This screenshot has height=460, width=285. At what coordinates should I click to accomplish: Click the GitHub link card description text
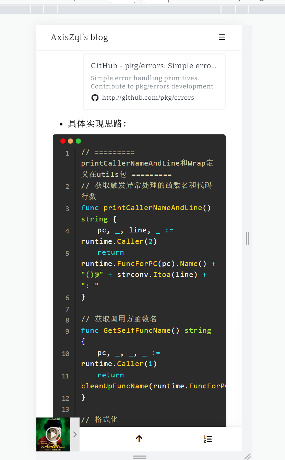[152, 82]
